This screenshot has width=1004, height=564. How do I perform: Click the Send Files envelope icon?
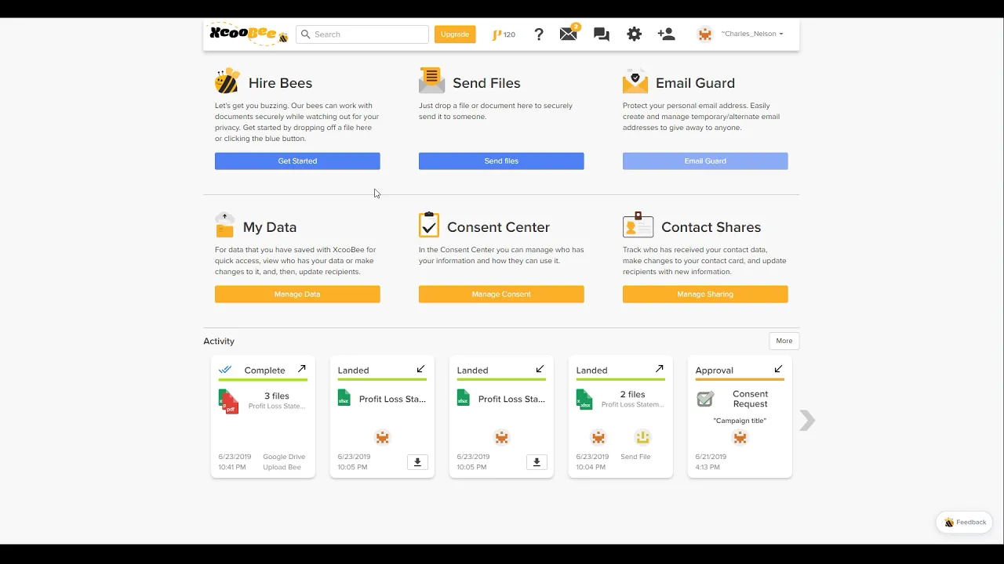431,81
